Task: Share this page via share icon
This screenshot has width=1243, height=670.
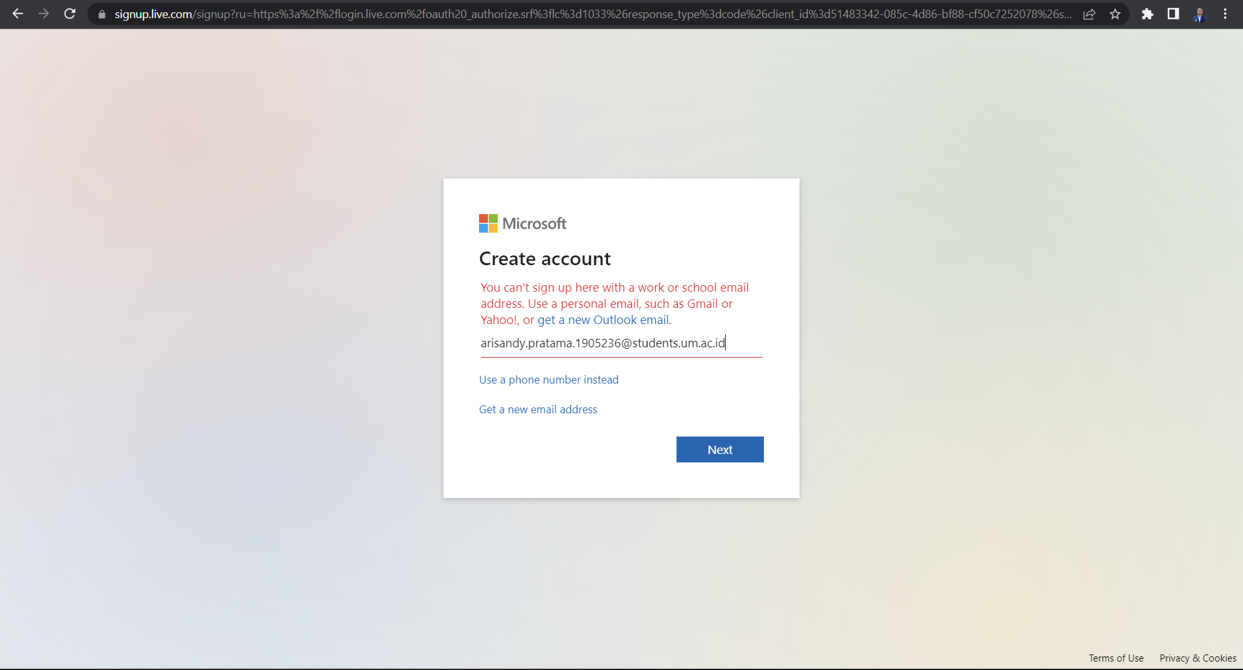Action: (1090, 14)
